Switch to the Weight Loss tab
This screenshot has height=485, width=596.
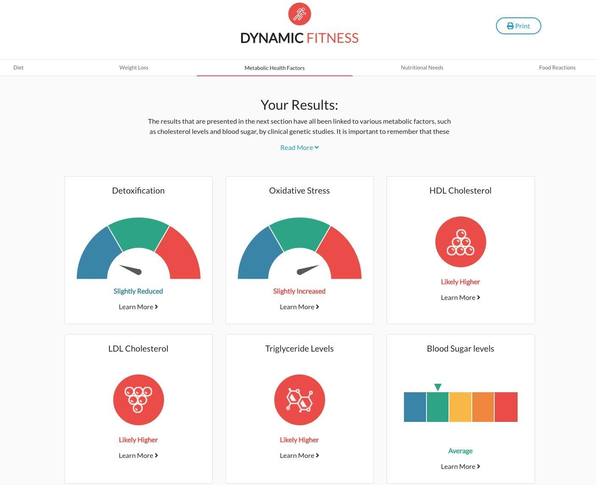click(134, 67)
